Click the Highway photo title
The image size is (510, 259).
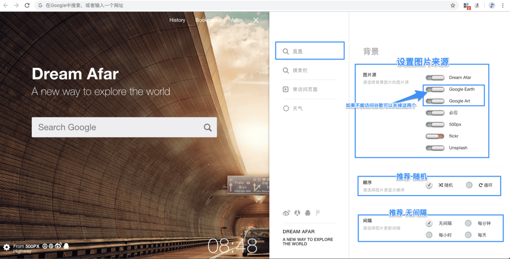22,251
